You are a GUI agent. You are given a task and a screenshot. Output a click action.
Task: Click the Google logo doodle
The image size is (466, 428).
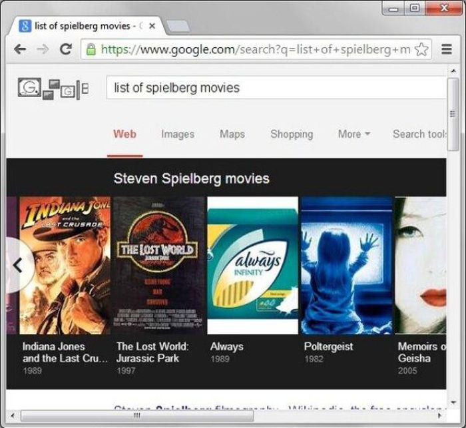(52, 89)
